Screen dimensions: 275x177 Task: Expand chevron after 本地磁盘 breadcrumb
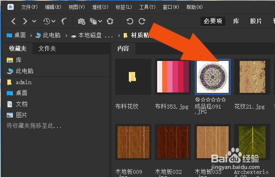pos(119,35)
